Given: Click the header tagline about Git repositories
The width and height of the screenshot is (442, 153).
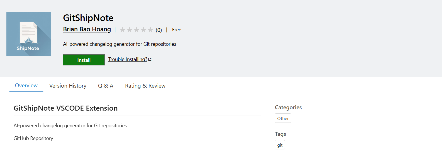Looking at the screenshot, I should point(119,44).
